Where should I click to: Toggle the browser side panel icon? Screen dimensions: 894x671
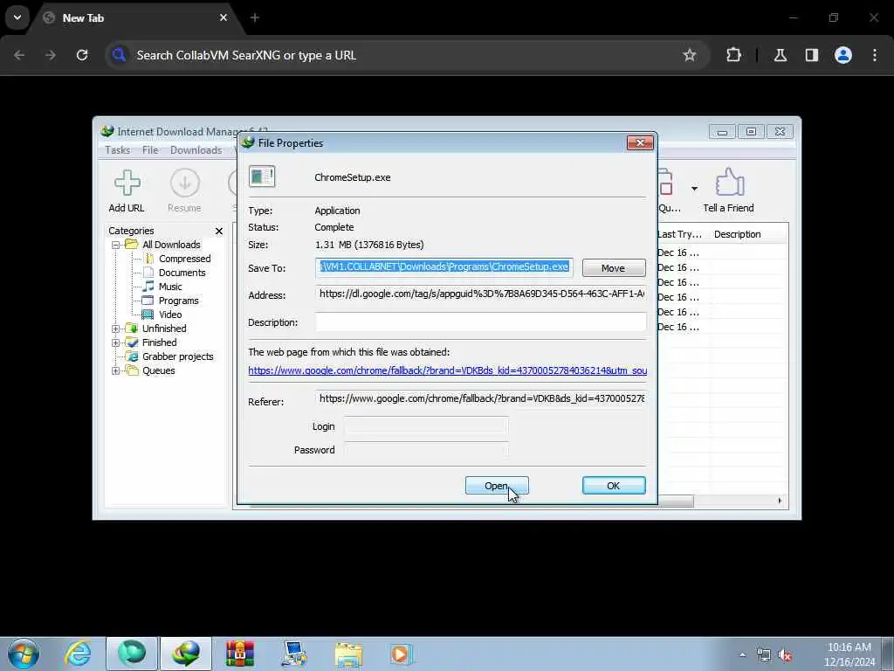812,55
